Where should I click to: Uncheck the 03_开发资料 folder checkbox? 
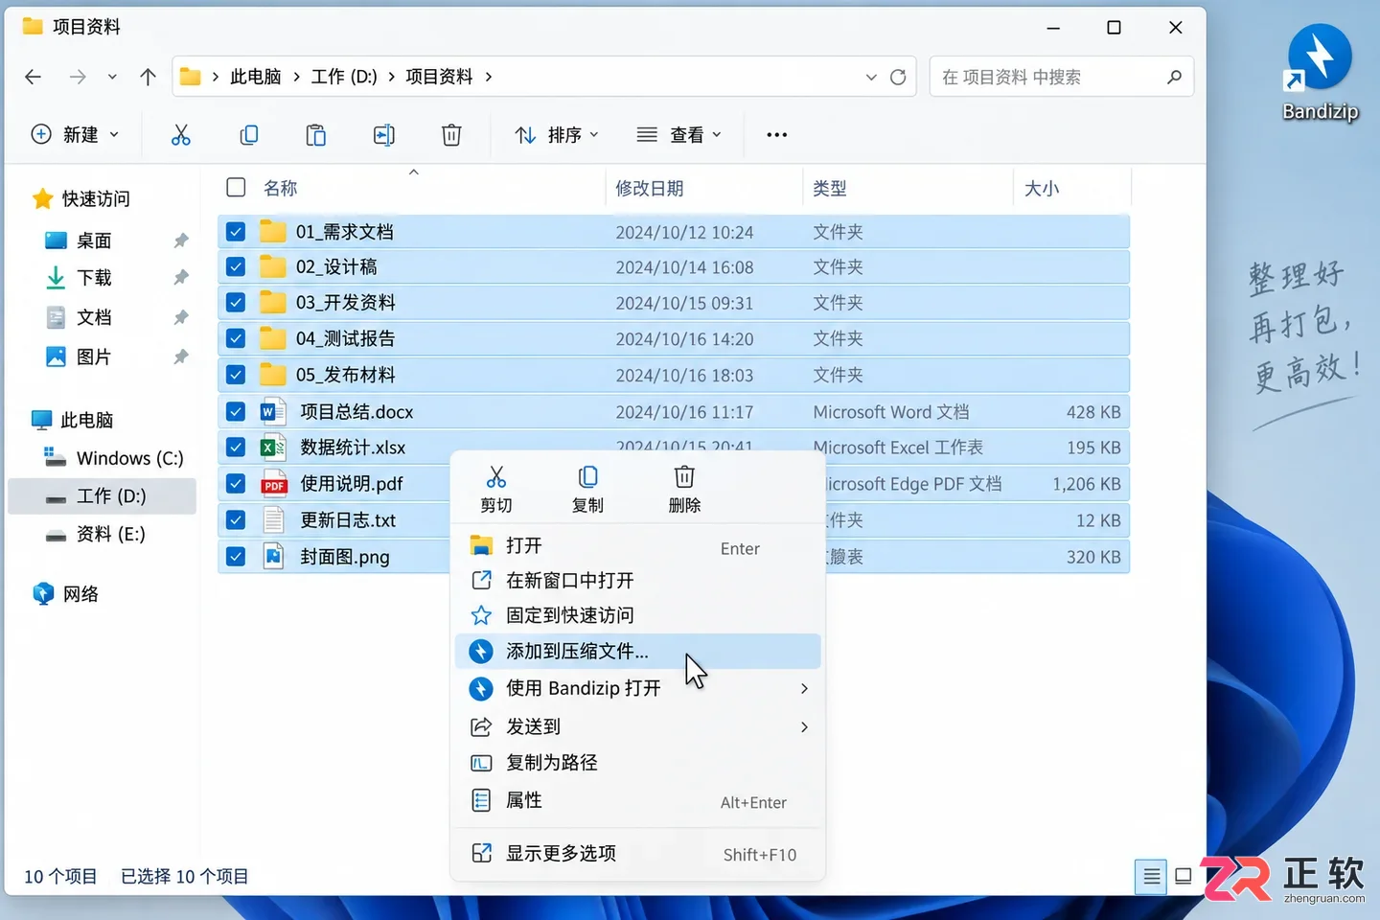[236, 303]
